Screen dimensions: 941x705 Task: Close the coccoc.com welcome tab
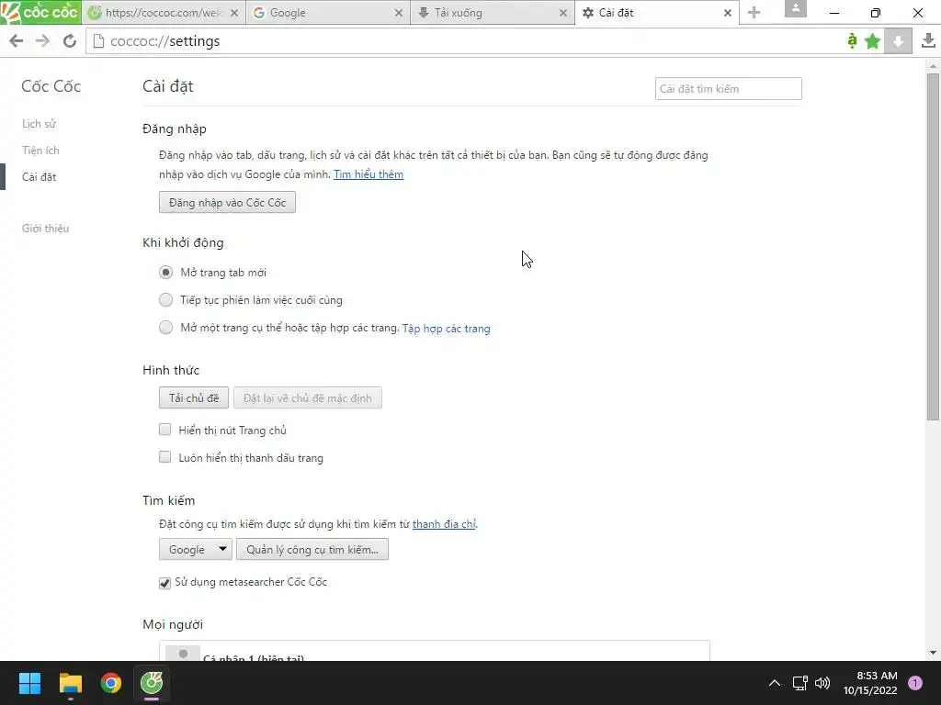234,13
